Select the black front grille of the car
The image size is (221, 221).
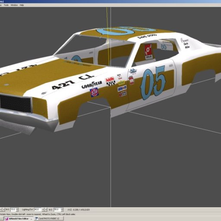click(x=16, y=103)
